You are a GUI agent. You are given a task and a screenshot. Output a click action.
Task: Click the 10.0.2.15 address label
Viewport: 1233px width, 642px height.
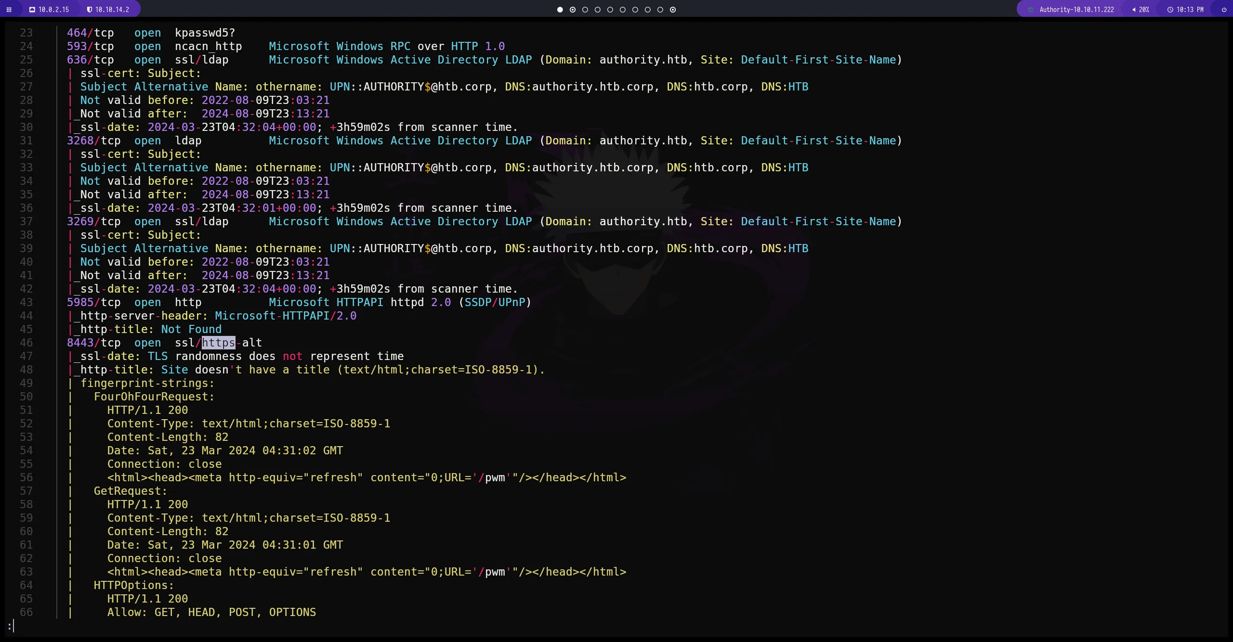click(x=53, y=9)
